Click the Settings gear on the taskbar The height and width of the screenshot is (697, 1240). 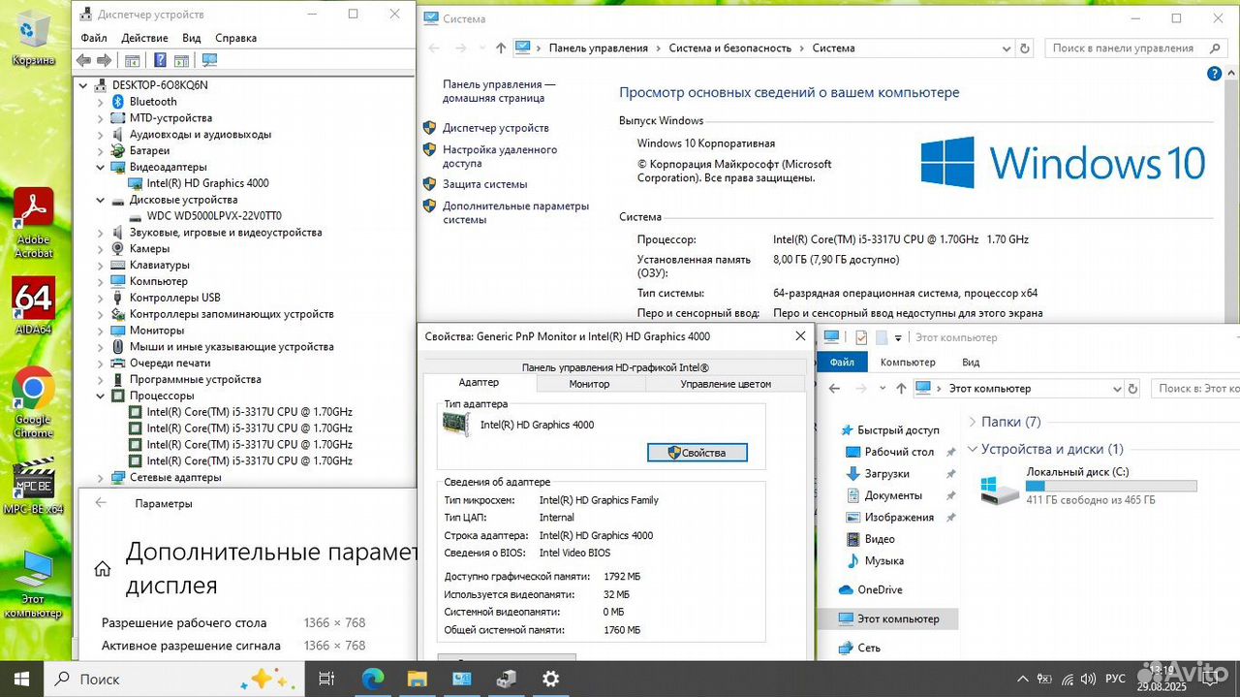550,679
